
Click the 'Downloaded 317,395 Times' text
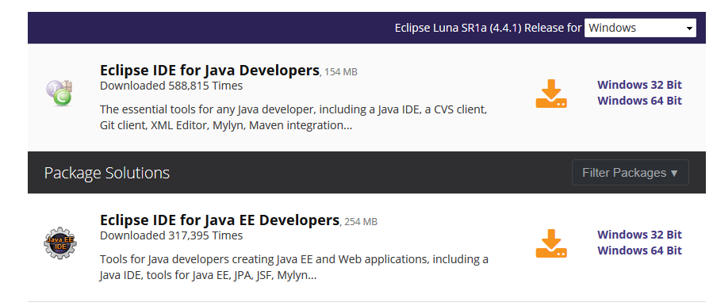pos(171,235)
